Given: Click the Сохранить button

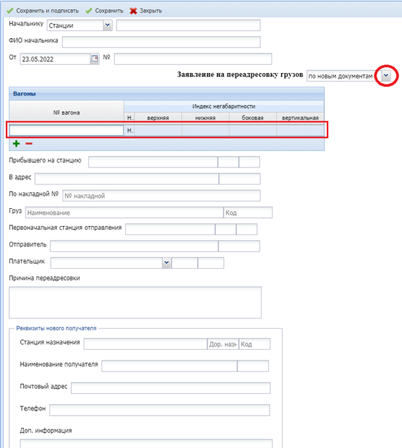Looking at the screenshot, I should click(104, 11).
